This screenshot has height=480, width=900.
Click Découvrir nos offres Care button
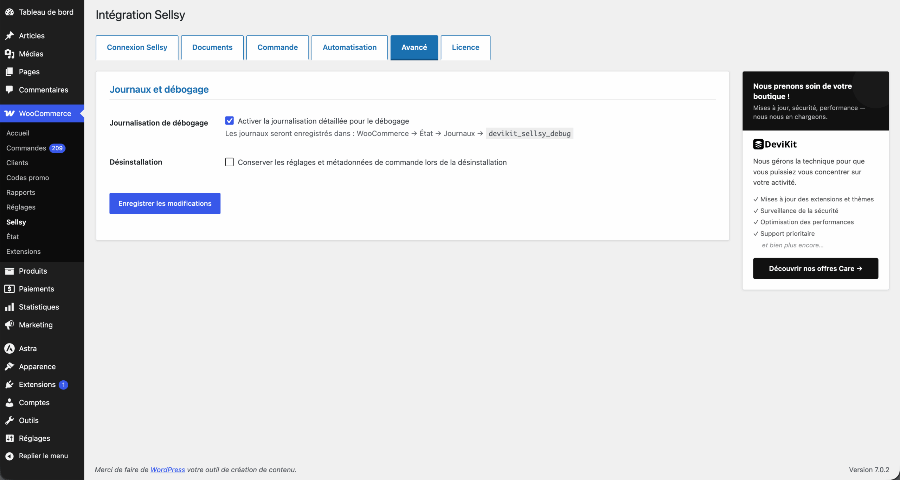click(816, 268)
